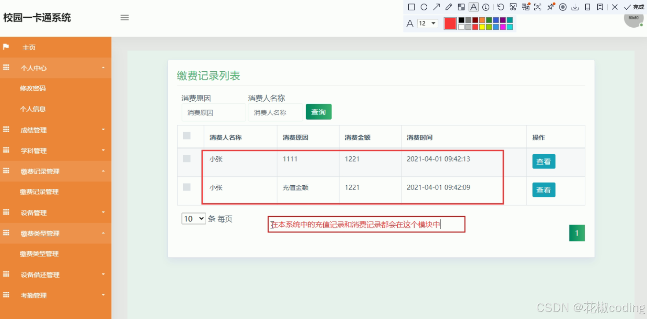Toggle the select-all checkbox in table header
Screen dimensions: 647x319
click(186, 136)
